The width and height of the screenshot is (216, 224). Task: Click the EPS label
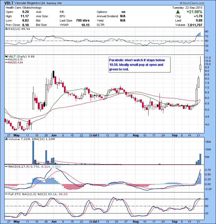[x=63, y=16]
